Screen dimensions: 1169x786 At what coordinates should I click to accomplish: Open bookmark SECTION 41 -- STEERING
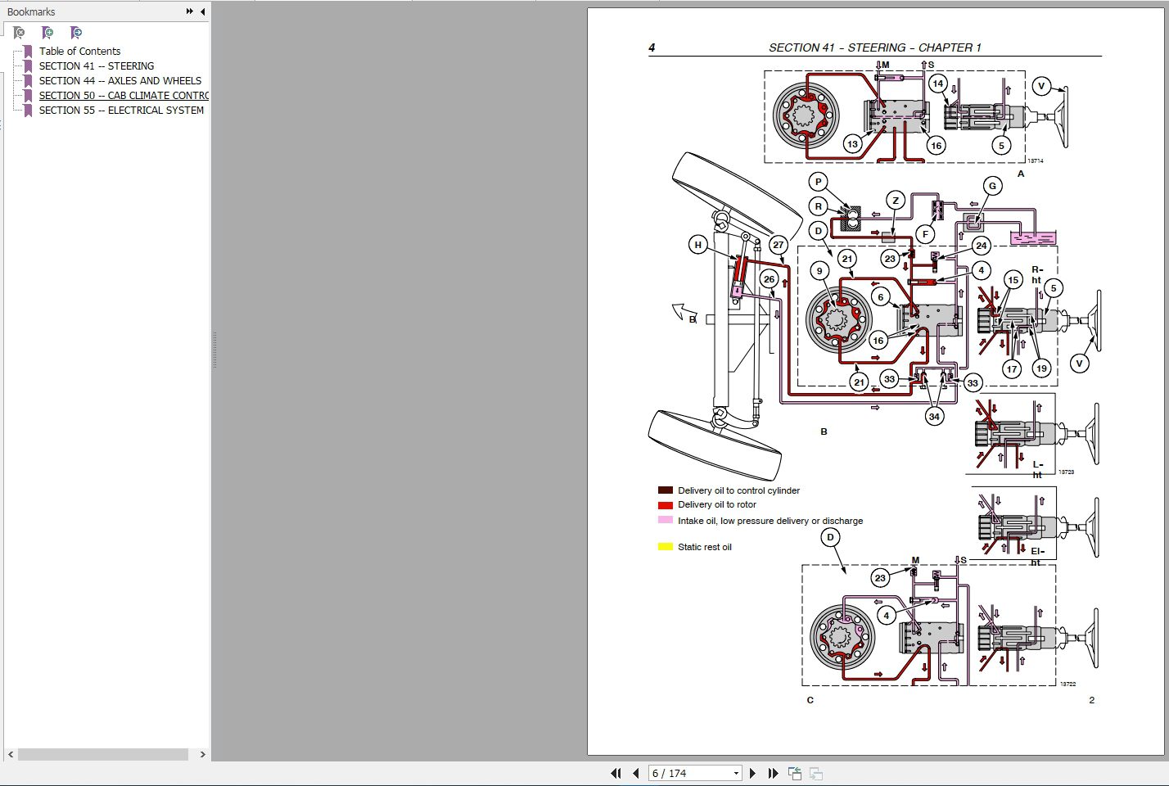[x=97, y=65]
